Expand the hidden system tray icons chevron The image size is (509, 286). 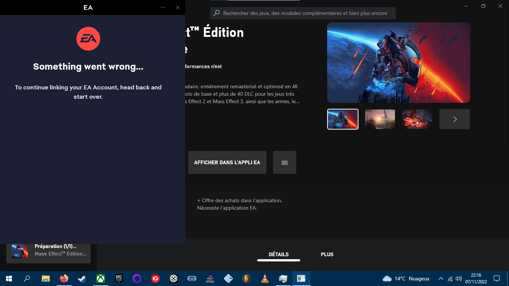[441, 279]
